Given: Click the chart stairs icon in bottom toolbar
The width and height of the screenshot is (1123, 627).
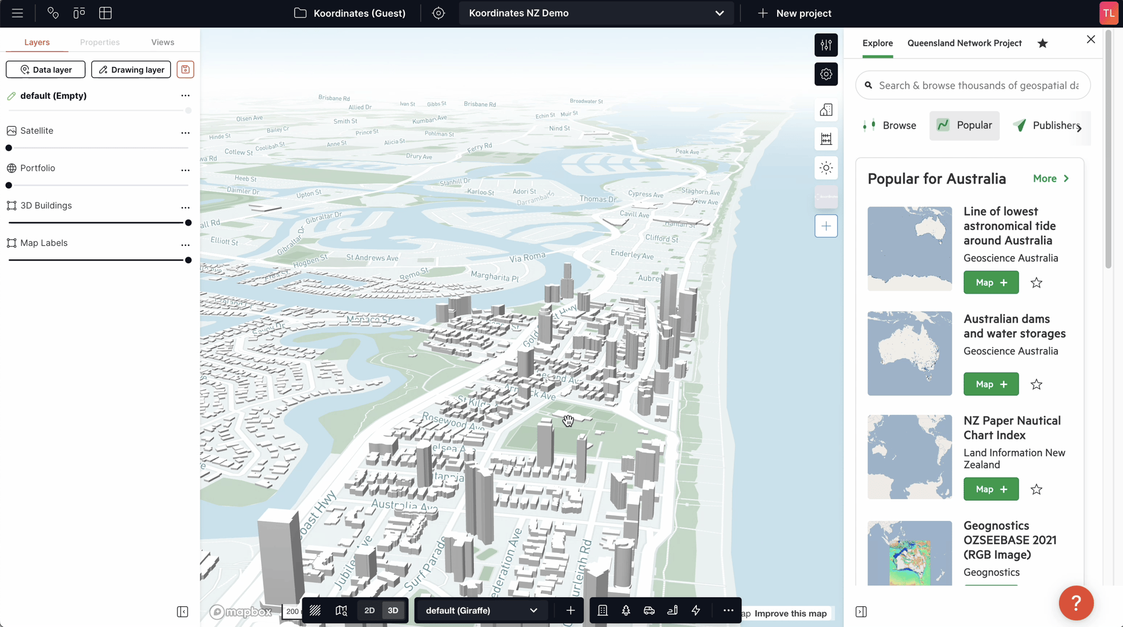Looking at the screenshot, I should [672, 611].
